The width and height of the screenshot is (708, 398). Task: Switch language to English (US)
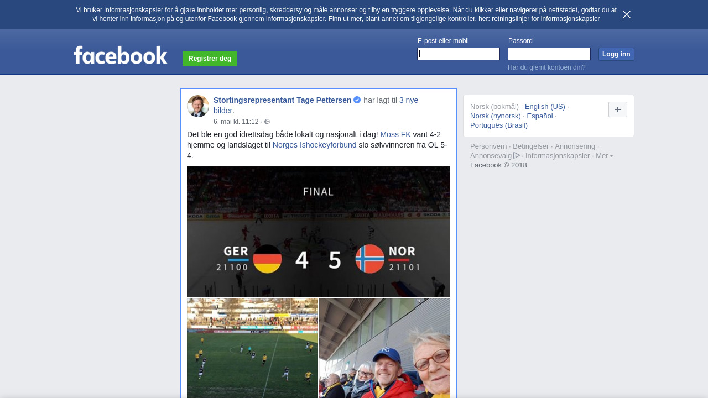(x=545, y=107)
